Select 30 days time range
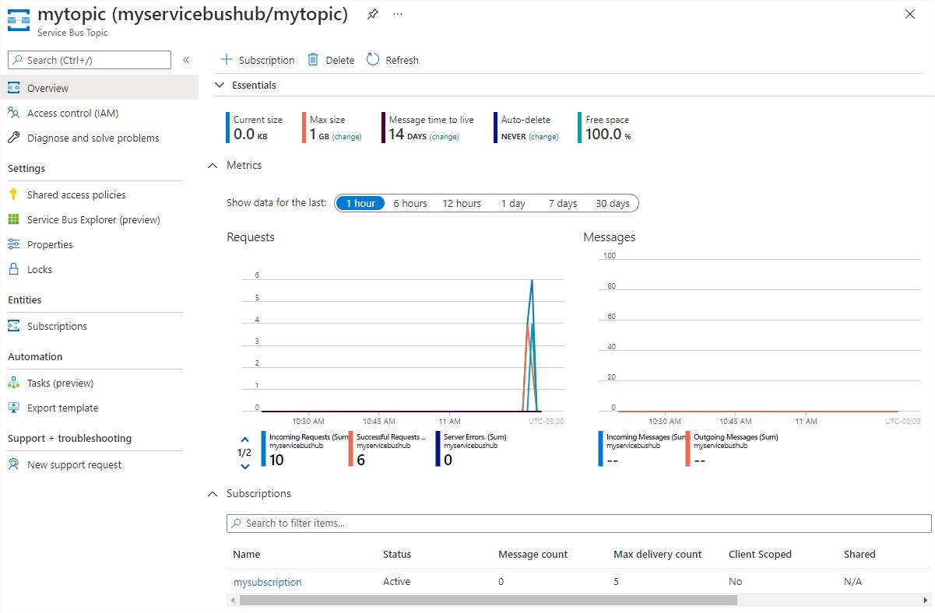 (613, 203)
